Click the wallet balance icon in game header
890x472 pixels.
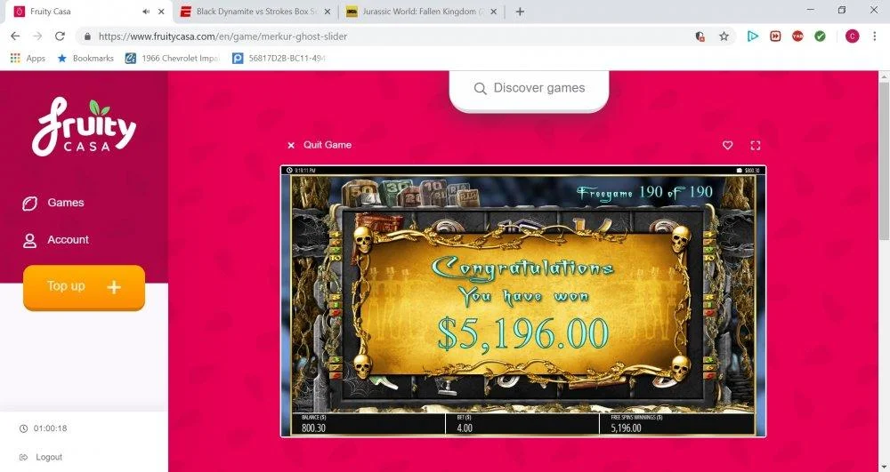[x=739, y=170]
